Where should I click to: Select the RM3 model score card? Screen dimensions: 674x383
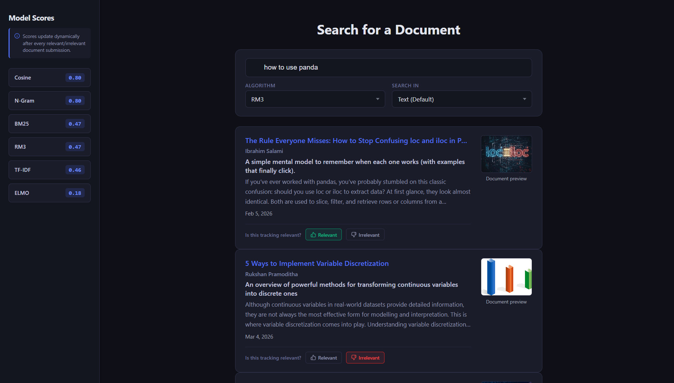coord(49,147)
